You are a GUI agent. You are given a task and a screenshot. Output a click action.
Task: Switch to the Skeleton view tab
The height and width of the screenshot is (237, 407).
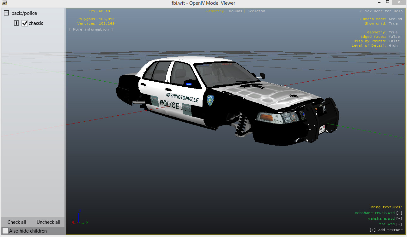256,11
